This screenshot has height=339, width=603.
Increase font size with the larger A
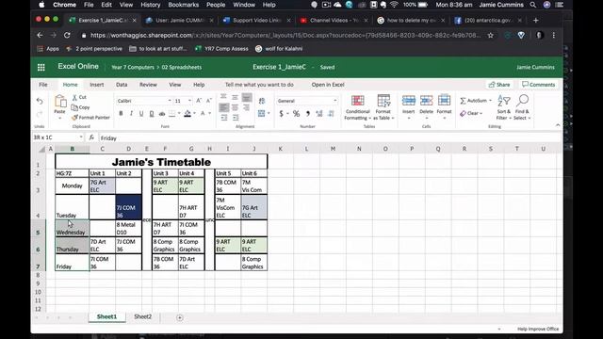pos(199,101)
